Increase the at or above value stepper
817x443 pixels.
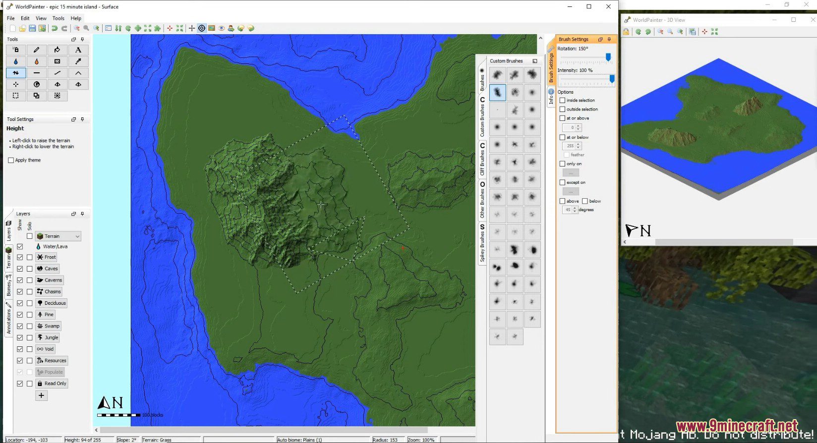tap(579, 126)
